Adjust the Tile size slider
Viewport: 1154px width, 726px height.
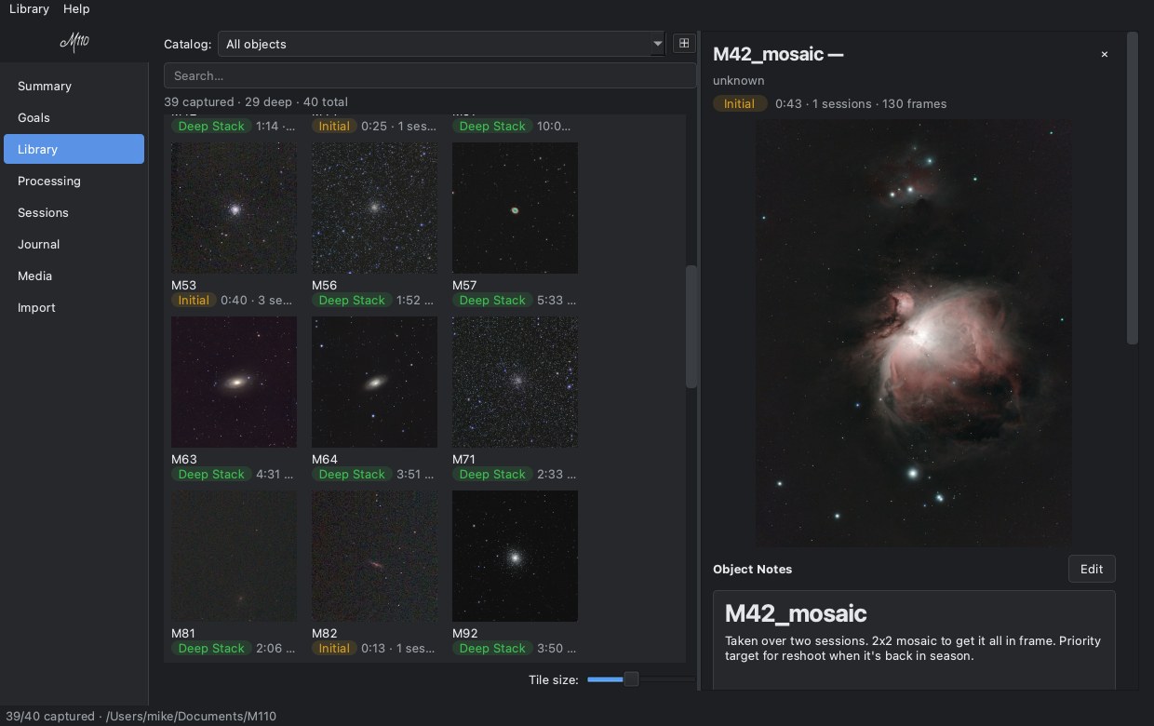click(x=631, y=679)
